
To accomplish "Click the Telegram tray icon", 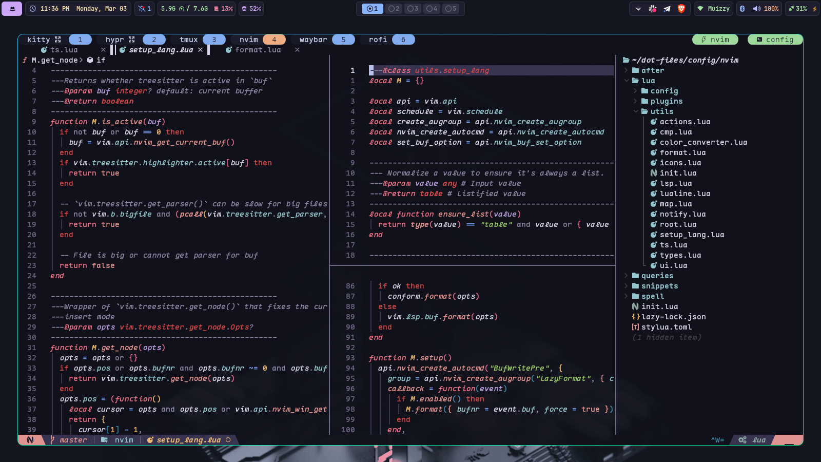I will (x=667, y=9).
